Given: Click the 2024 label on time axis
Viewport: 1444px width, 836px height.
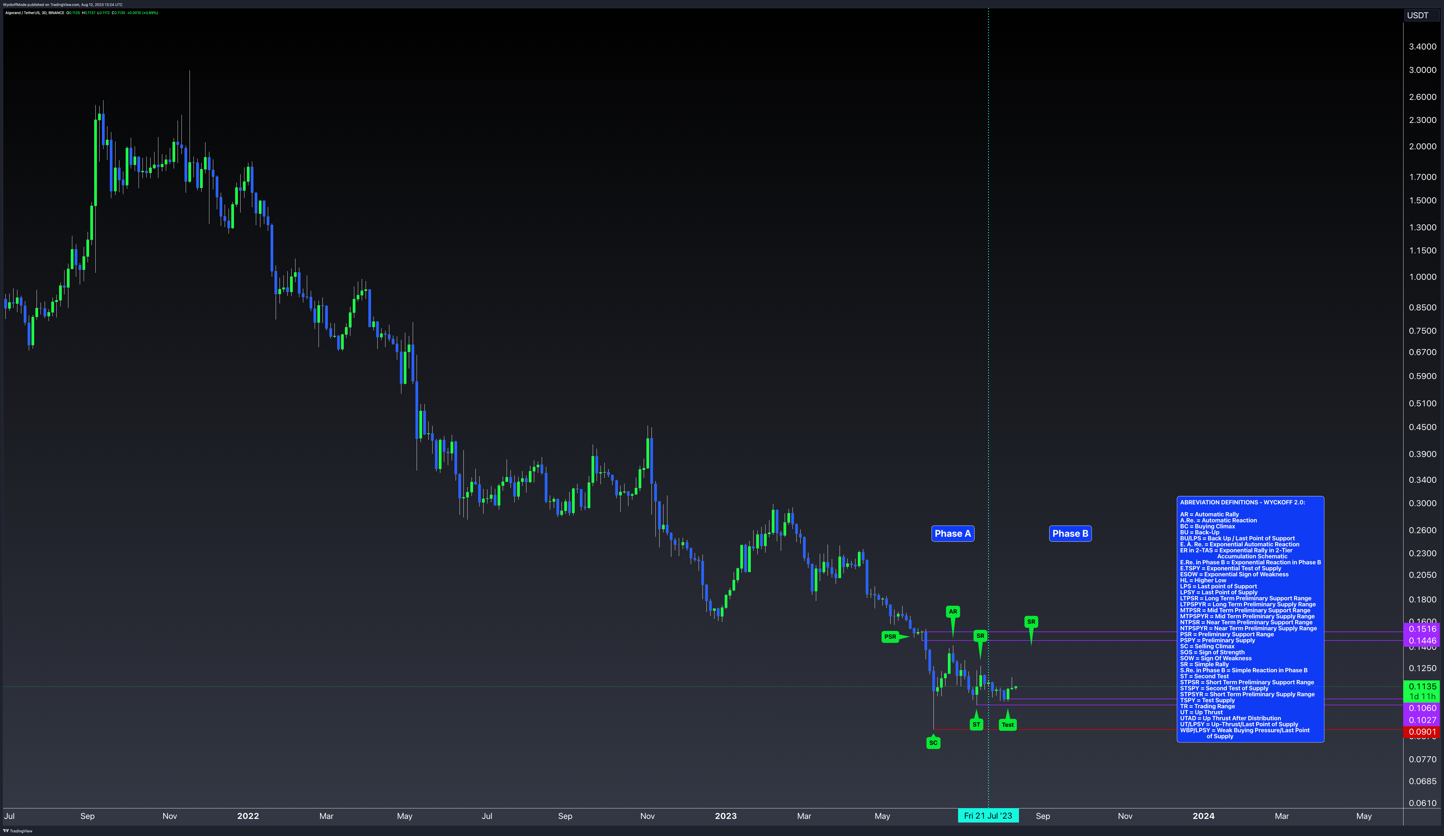Looking at the screenshot, I should pyautogui.click(x=1203, y=816).
